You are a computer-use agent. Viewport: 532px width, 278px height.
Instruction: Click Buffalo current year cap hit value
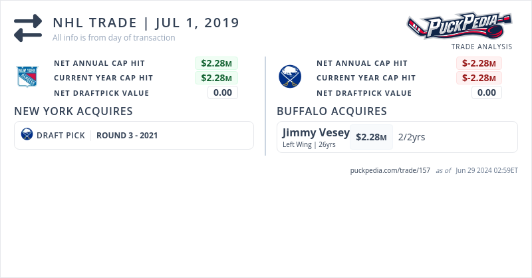click(479, 78)
